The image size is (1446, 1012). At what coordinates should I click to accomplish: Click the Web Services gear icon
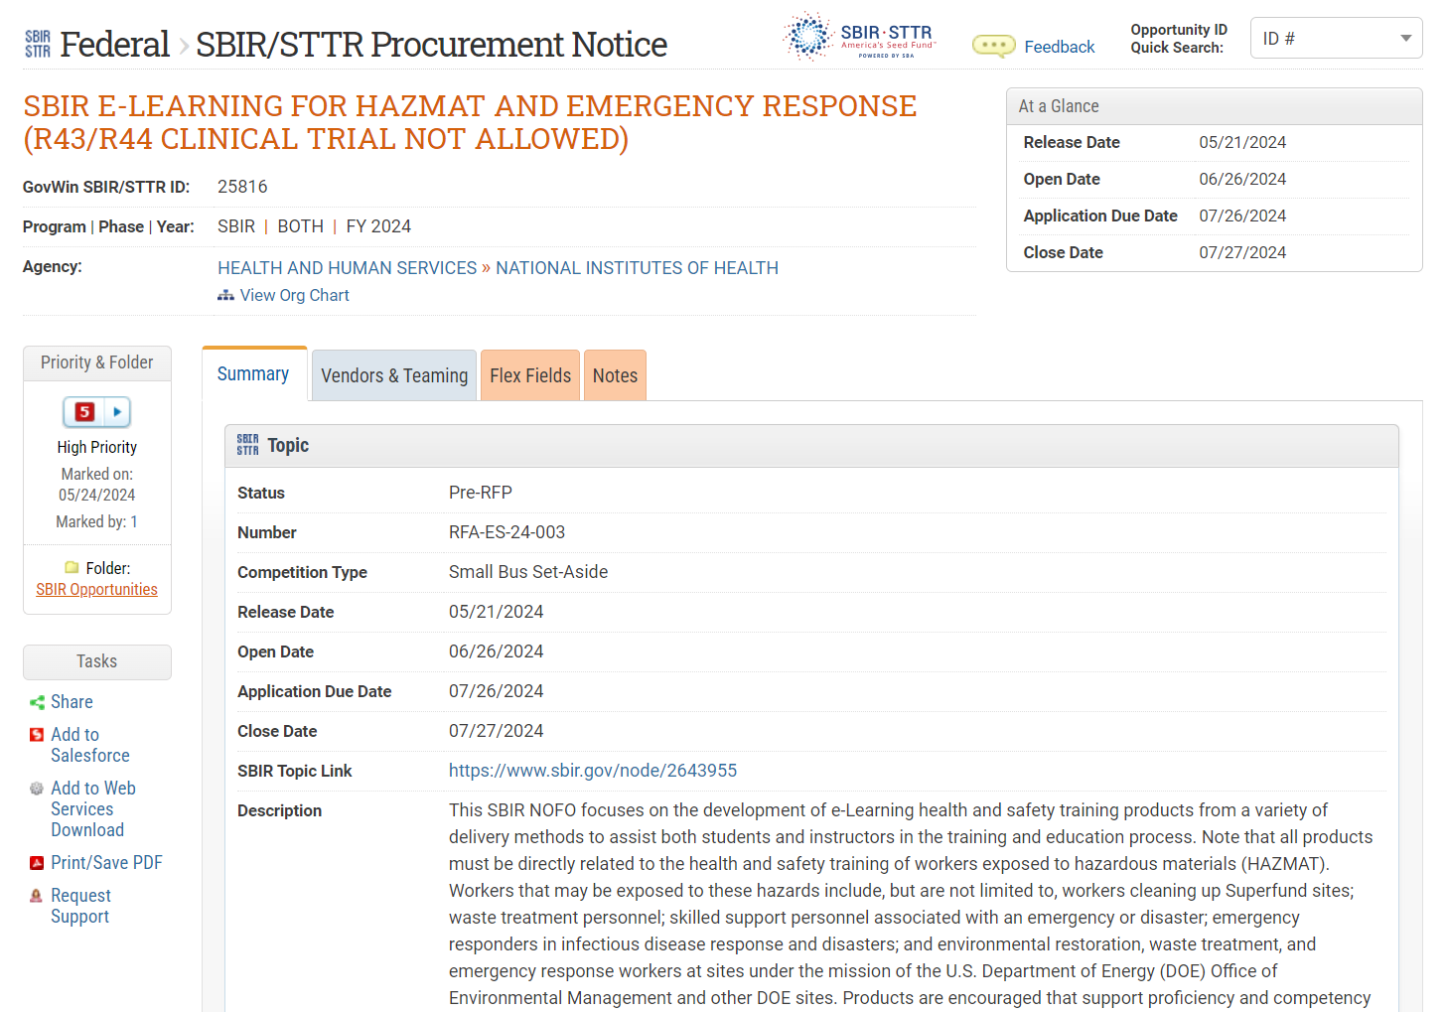click(x=37, y=789)
